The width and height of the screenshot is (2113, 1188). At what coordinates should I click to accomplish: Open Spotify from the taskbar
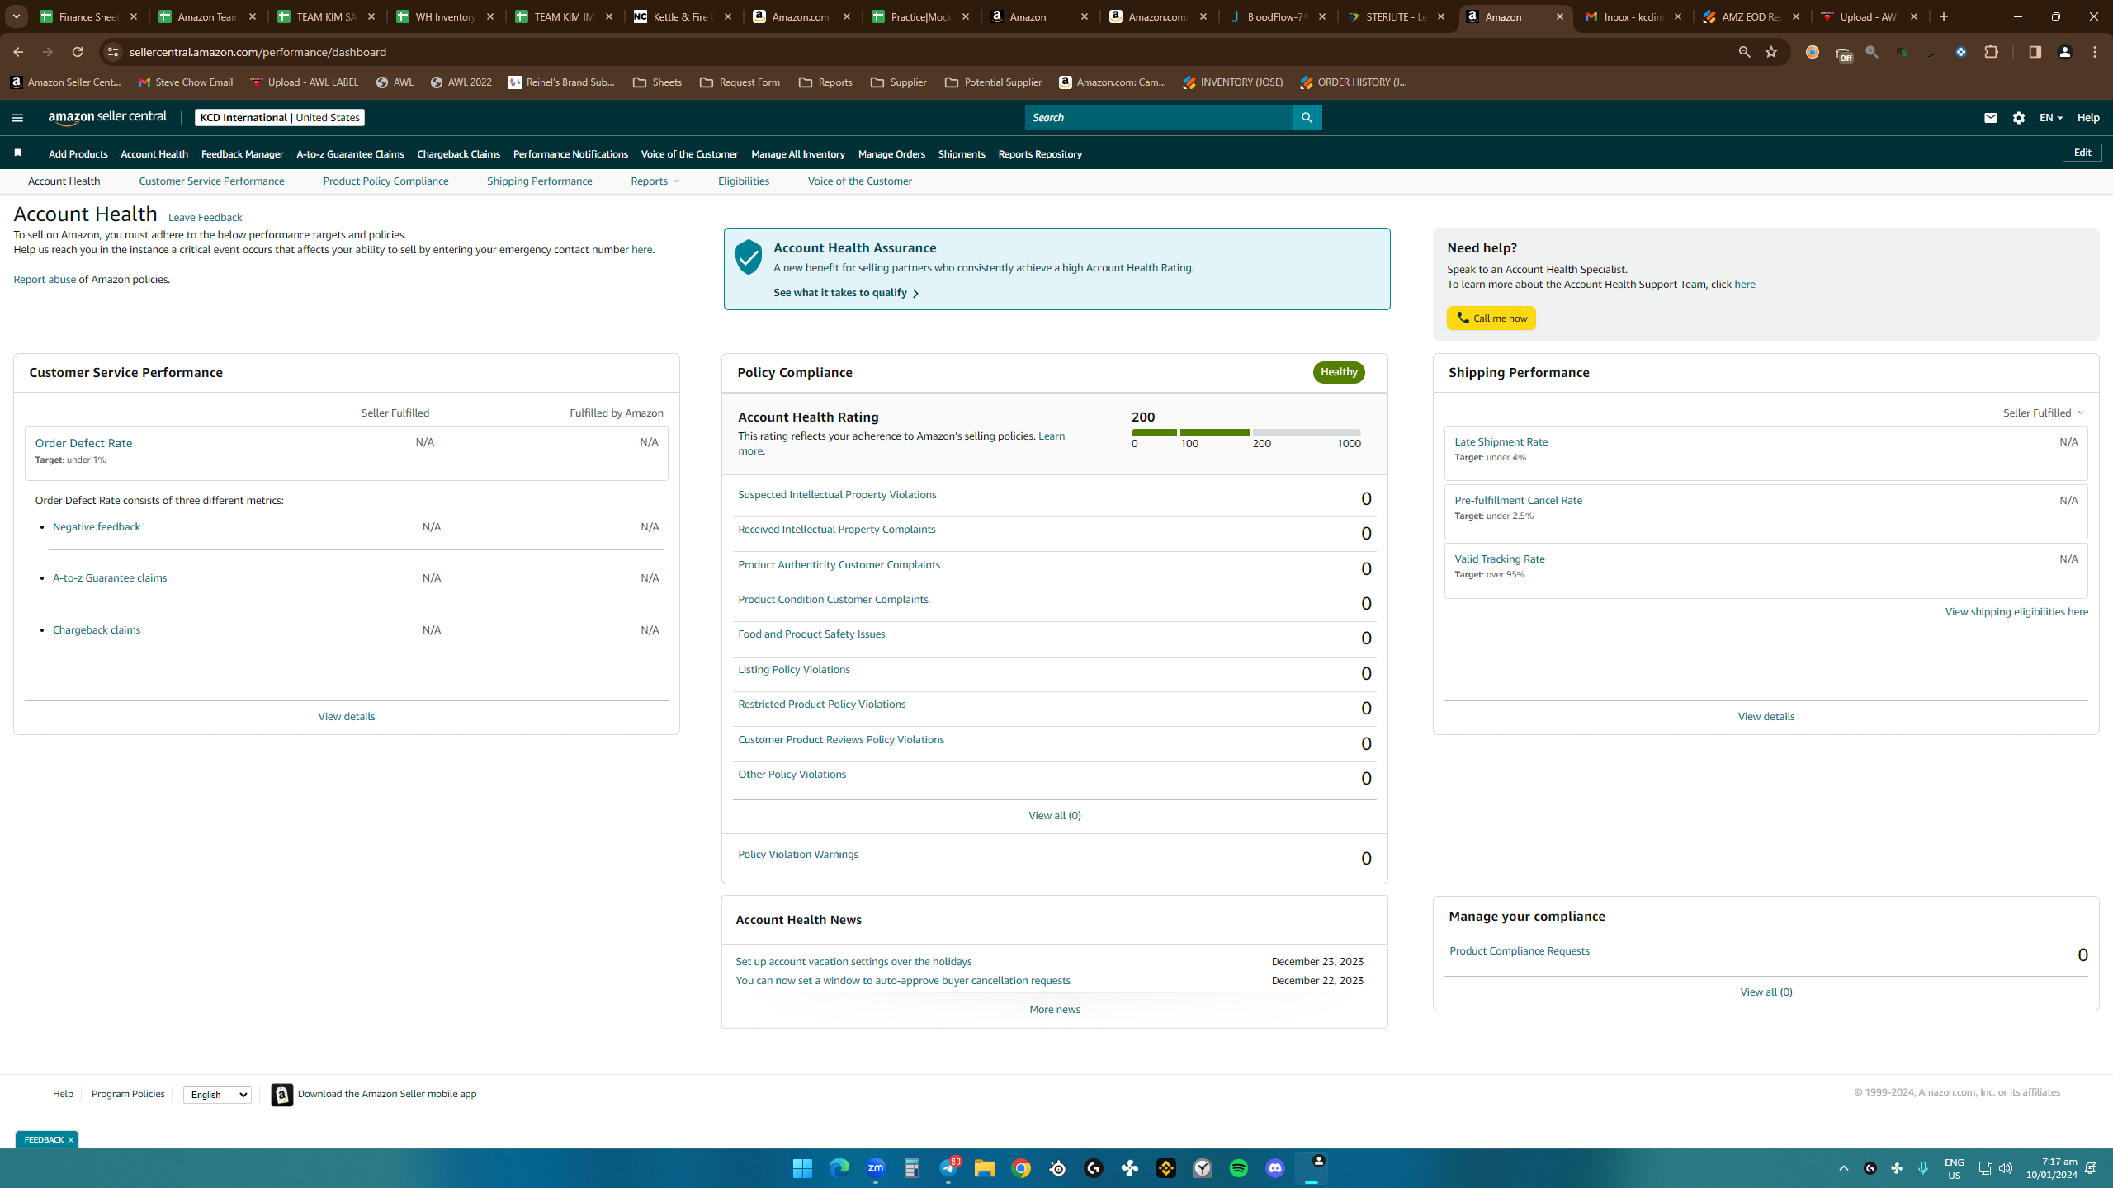pos(1239,1168)
